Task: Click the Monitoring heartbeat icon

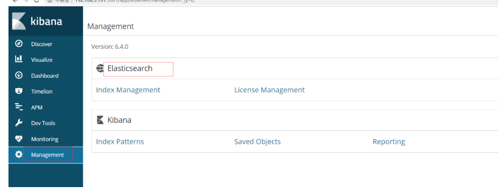Action: (x=19, y=139)
